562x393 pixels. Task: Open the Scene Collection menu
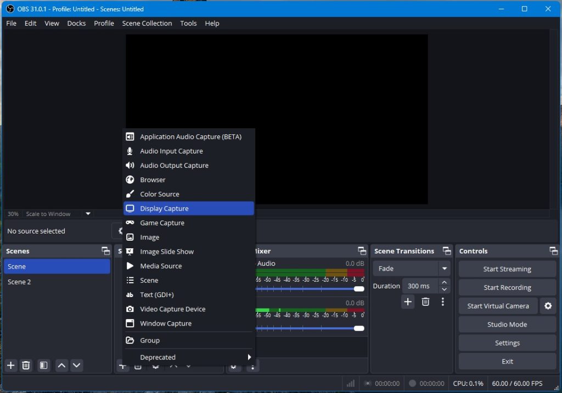coord(147,23)
